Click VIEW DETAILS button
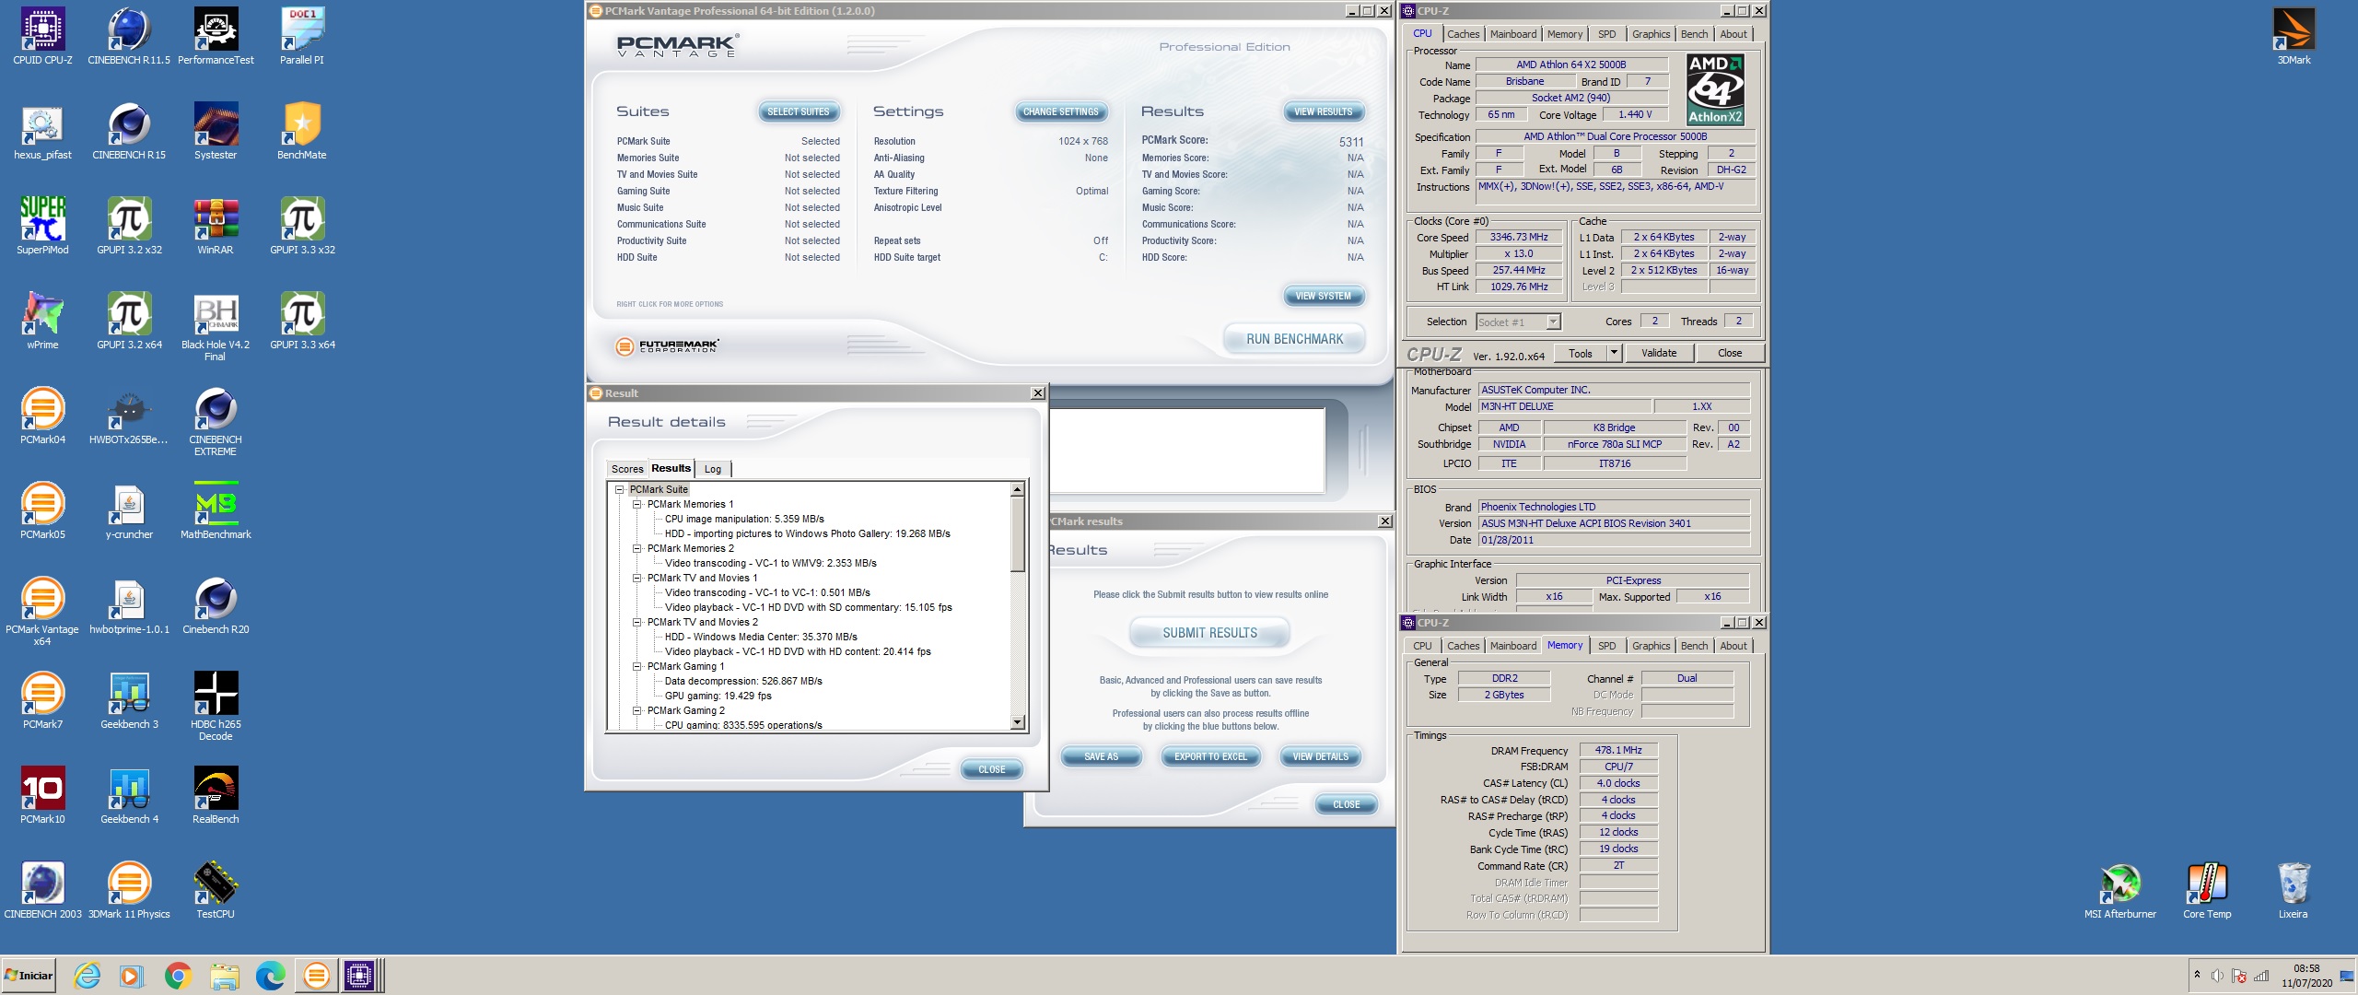This screenshot has height=995, width=2358. 1320,757
